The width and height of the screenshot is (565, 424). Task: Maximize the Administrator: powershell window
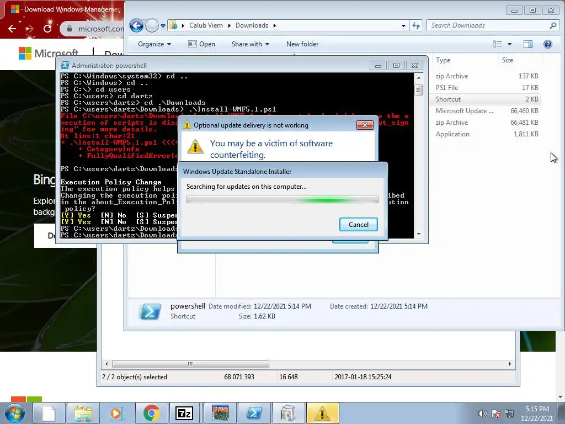[x=396, y=66]
